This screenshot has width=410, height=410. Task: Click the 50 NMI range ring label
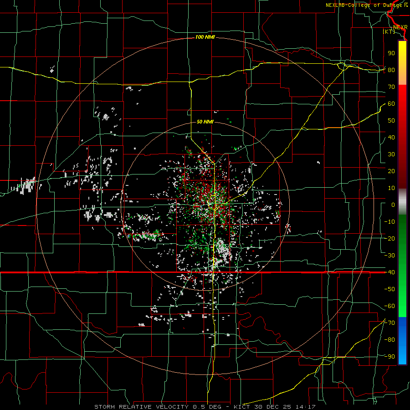pyautogui.click(x=205, y=122)
